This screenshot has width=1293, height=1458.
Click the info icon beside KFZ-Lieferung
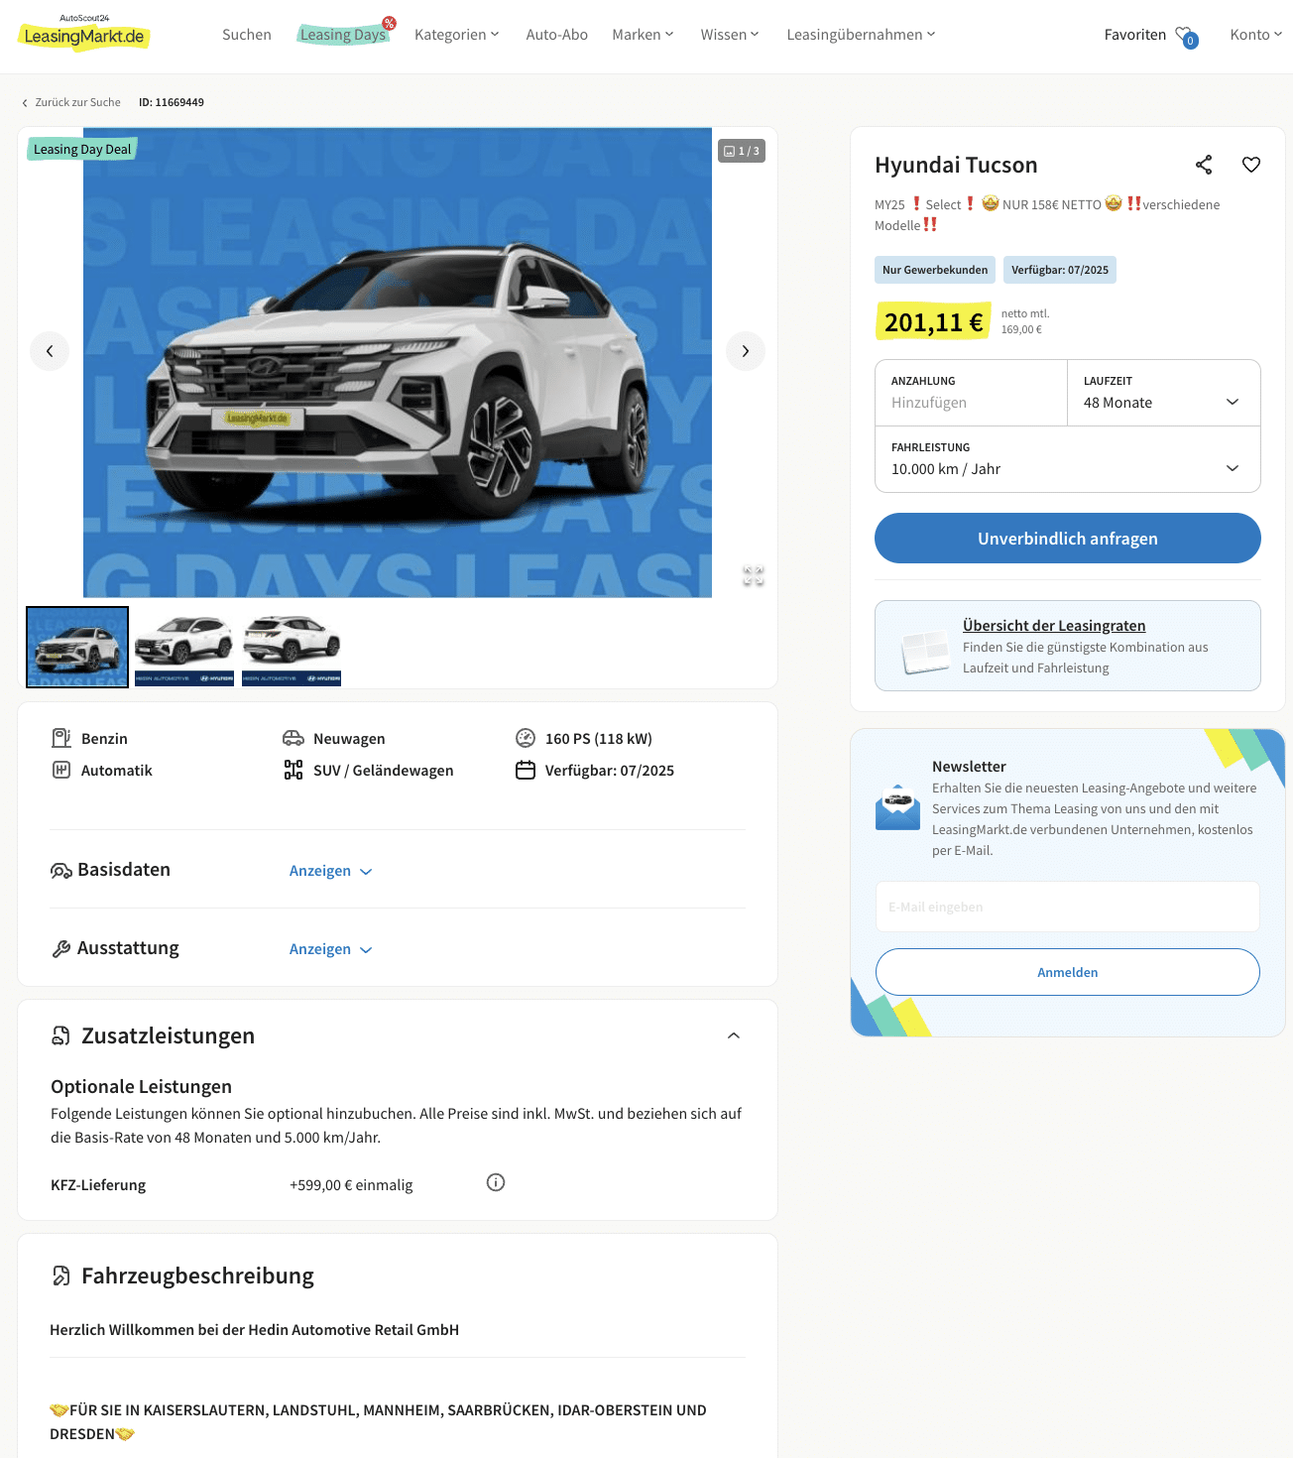[496, 1182]
